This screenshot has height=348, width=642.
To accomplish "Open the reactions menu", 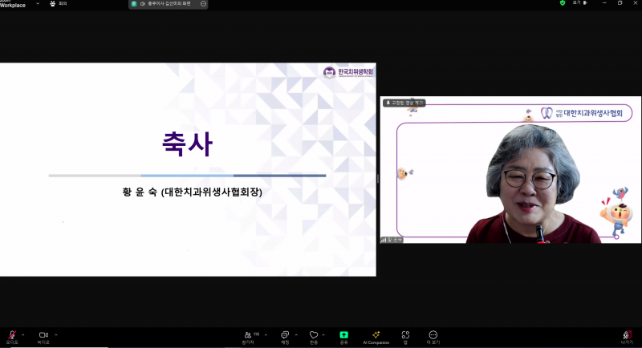I will coord(313,335).
